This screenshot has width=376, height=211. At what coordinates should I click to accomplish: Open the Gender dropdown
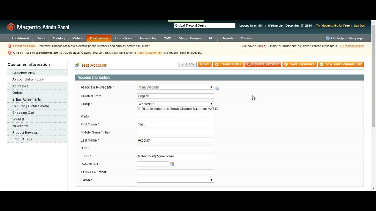tap(175, 180)
